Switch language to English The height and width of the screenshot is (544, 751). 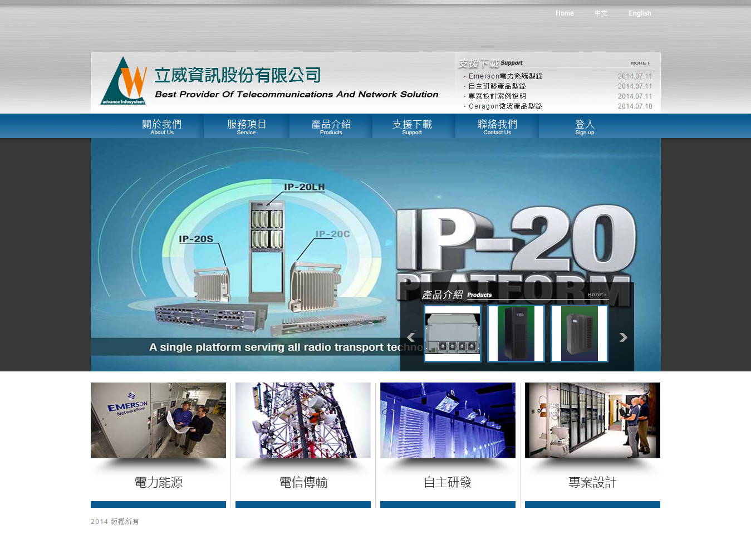(x=640, y=13)
